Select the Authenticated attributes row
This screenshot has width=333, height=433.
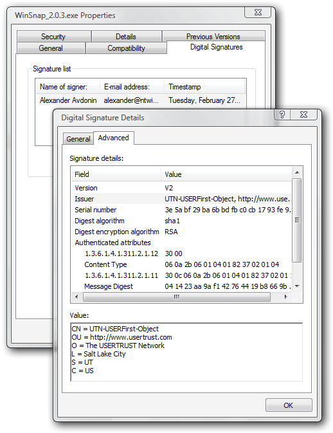coord(181,243)
